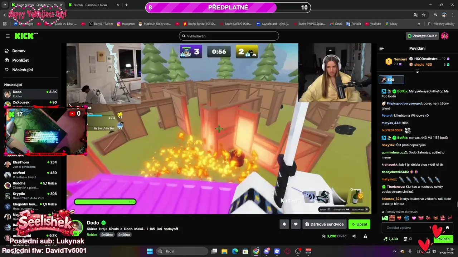View the 7,430 channel points

click(390, 239)
